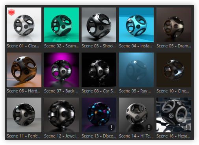Click the warning icon on Scene 13 thumbnail
199x145 pixels.
point(112,127)
